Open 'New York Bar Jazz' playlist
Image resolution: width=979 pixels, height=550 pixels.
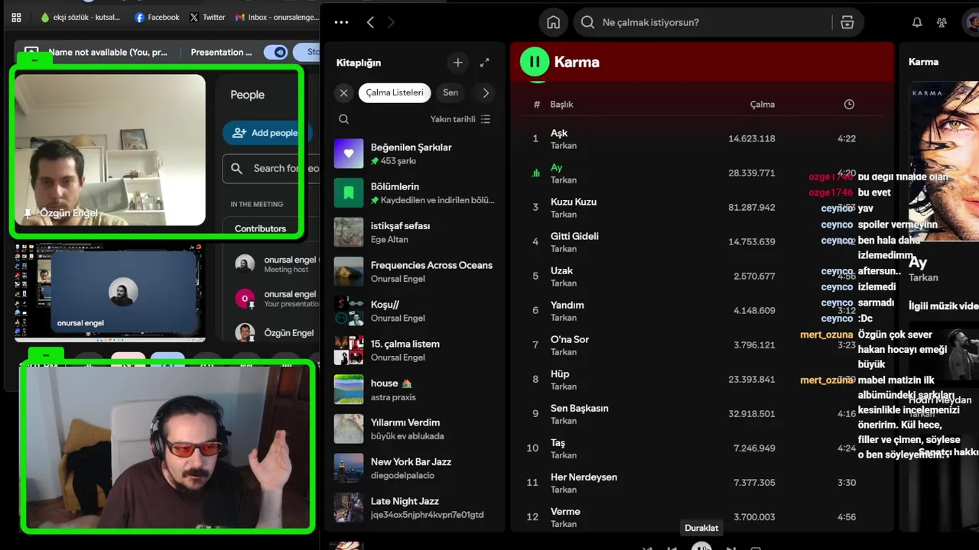coord(415,468)
